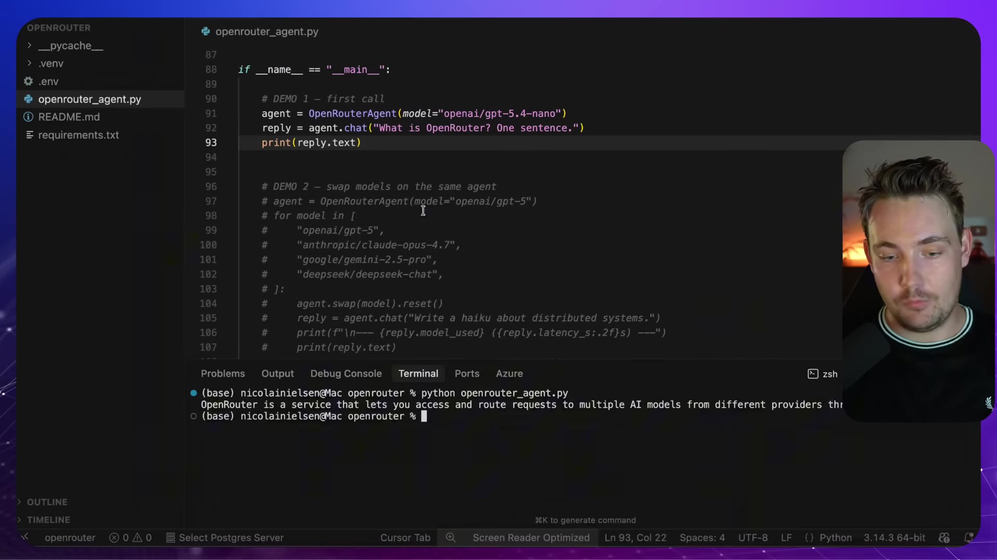Screen dimensions: 997x560
Task: Expand the .venv folder chevron
Action: tap(29, 63)
